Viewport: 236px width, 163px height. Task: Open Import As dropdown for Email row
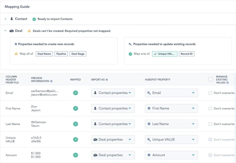(113, 93)
